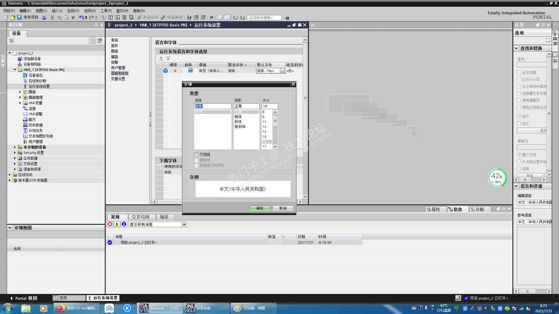Click the print icon in toolbar

(44, 17)
